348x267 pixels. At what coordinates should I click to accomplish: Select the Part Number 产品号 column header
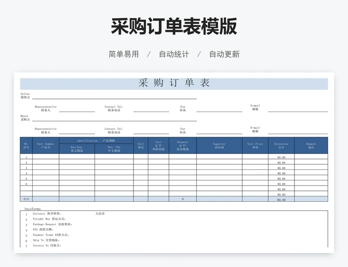pos(46,145)
